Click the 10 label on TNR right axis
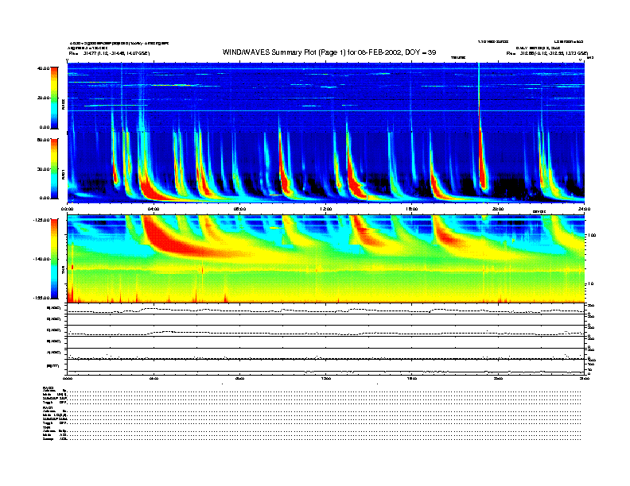The height and width of the screenshot is (486, 630). coord(591,284)
